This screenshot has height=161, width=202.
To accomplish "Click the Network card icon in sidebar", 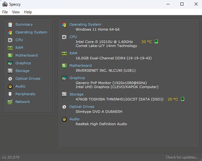I will [x=10, y=102].
